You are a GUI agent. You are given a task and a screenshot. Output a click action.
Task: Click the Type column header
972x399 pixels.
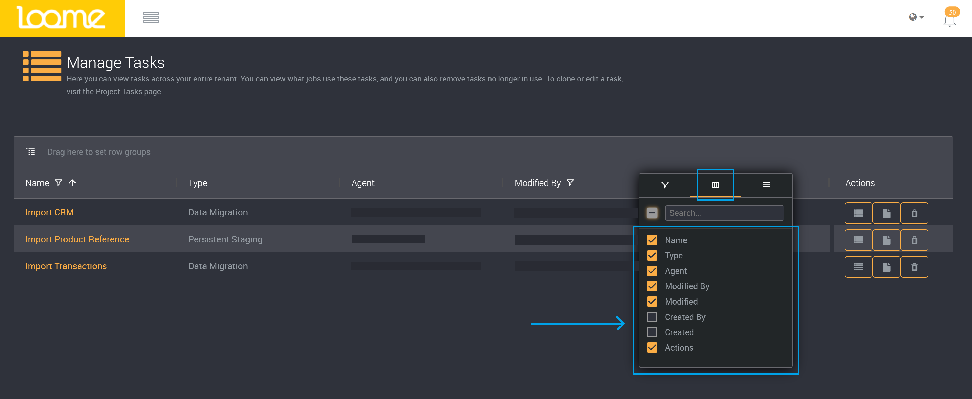(198, 183)
